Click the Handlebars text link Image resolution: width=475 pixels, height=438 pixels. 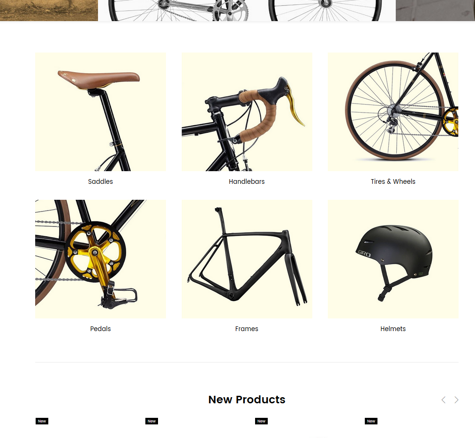tap(247, 181)
